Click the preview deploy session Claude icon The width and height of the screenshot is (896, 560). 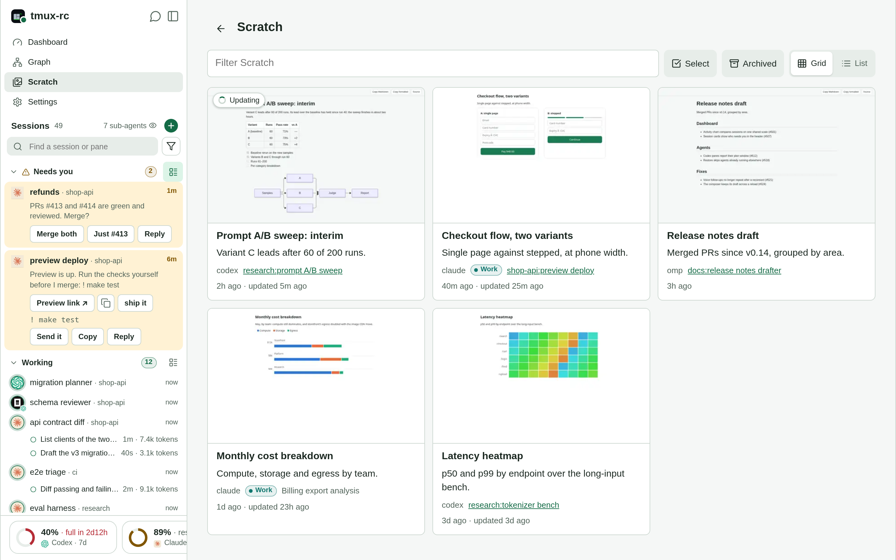(x=17, y=261)
